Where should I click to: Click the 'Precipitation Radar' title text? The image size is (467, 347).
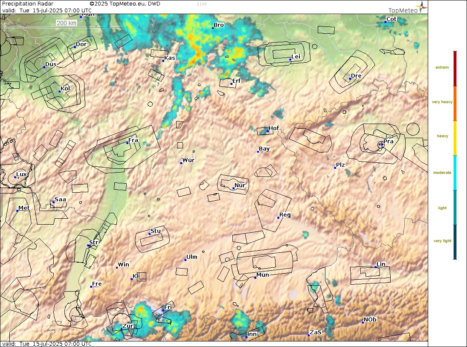pyautogui.click(x=28, y=4)
